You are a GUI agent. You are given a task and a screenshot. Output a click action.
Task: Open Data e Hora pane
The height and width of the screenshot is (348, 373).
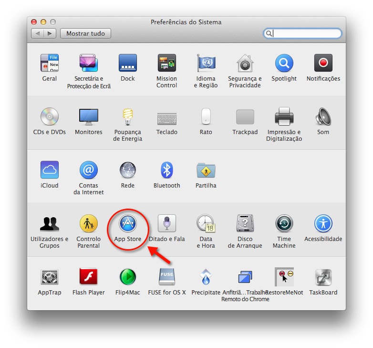(x=206, y=223)
